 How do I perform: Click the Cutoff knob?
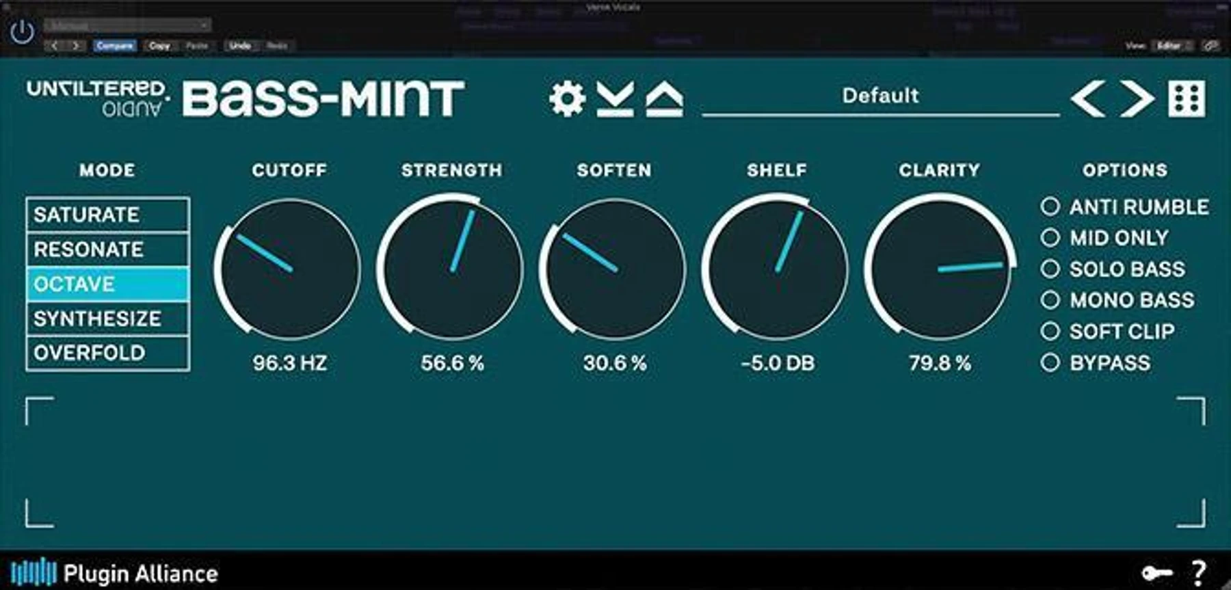(290, 269)
